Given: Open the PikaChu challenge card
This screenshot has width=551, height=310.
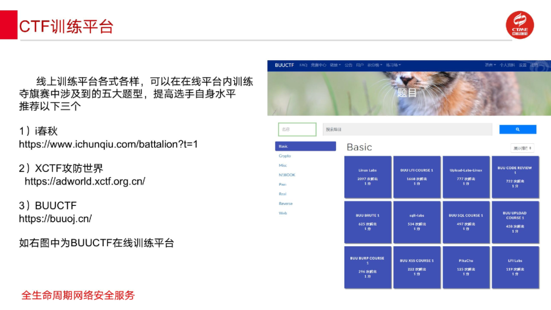Looking at the screenshot, I should (466, 267).
